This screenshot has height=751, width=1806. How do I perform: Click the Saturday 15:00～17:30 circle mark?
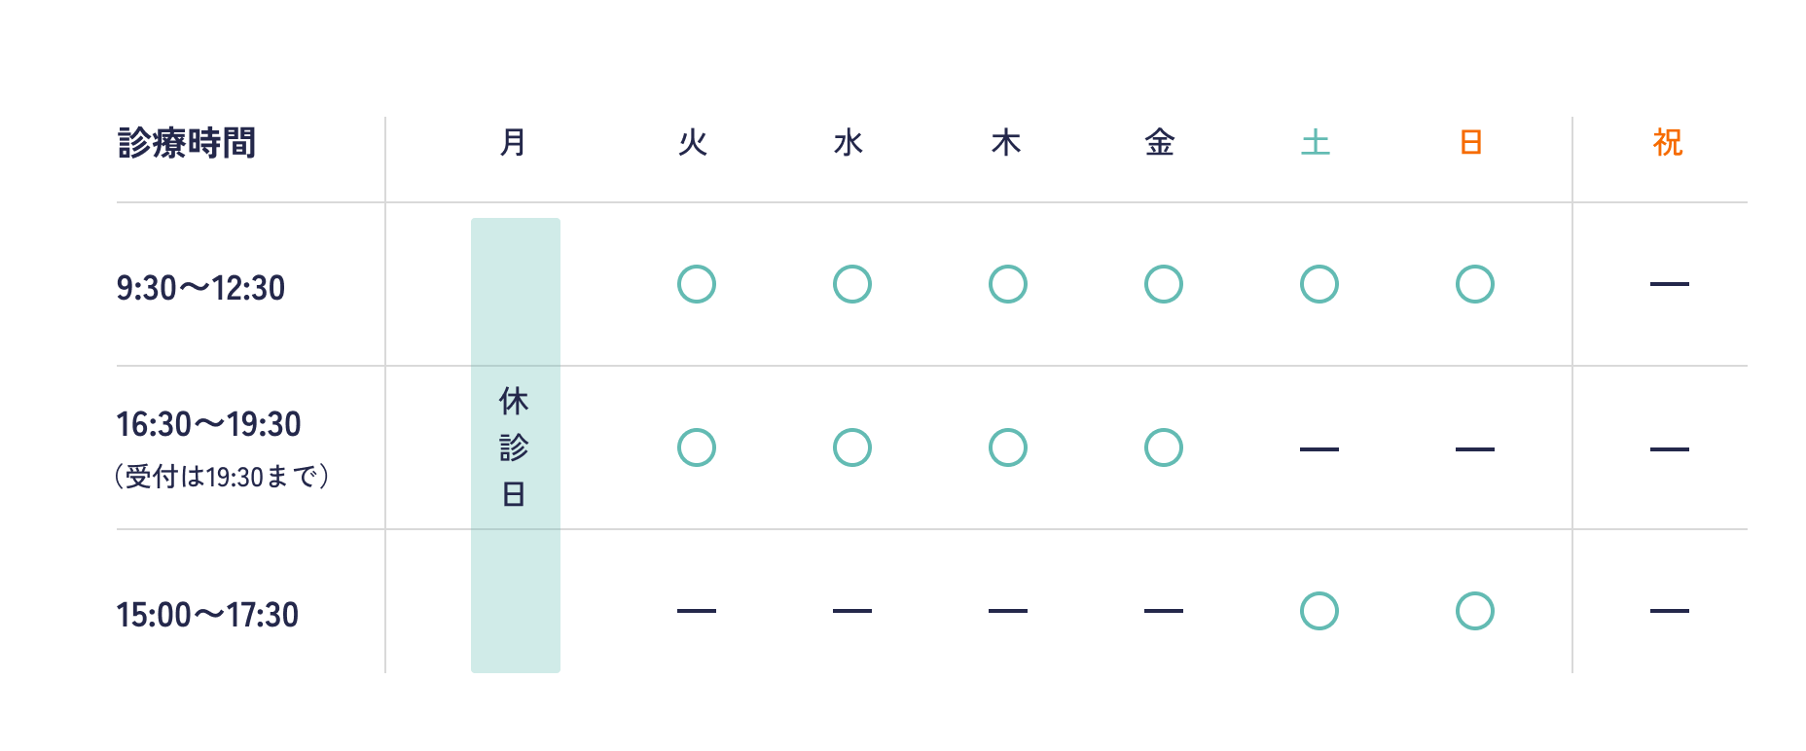pyautogui.click(x=1319, y=611)
